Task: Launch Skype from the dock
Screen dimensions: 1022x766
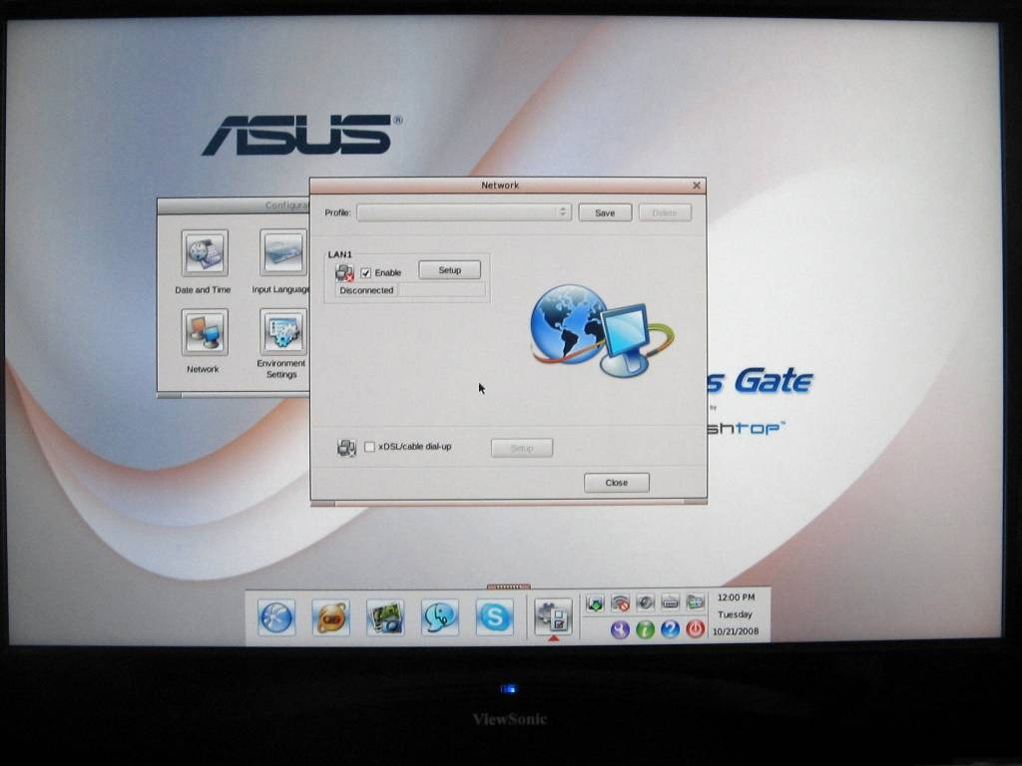Action: tap(494, 616)
